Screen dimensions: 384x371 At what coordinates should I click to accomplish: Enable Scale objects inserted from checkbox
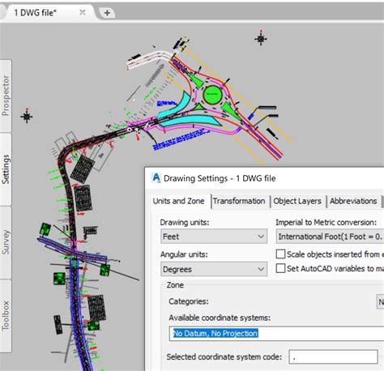click(x=280, y=254)
